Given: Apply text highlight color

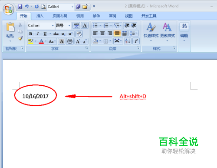Looking at the screenshot, I should coord(31,41).
